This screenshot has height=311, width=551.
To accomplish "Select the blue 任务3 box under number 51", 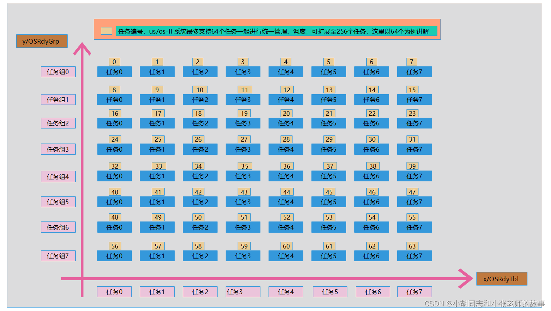I will pyautogui.click(x=243, y=227).
